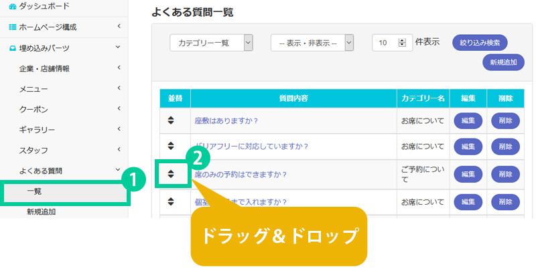The height and width of the screenshot is (273, 536).
Task: Select 一覧 in the sidebar
Action: (x=35, y=191)
